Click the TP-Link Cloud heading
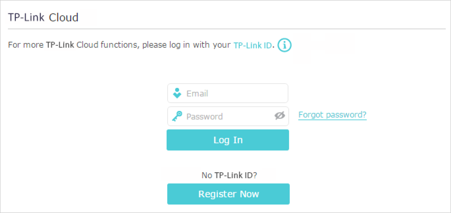 coord(43,17)
